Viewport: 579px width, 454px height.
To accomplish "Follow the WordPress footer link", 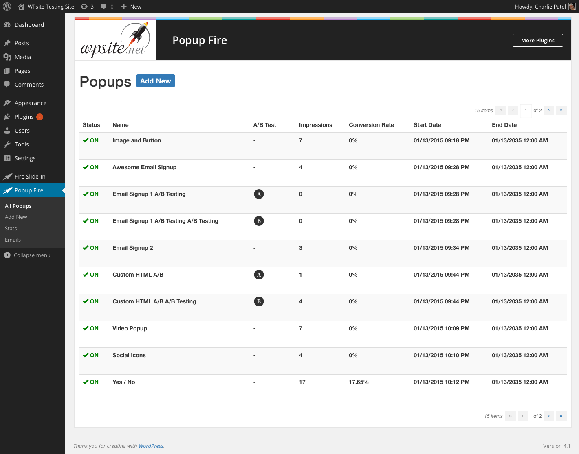I will 151,446.
